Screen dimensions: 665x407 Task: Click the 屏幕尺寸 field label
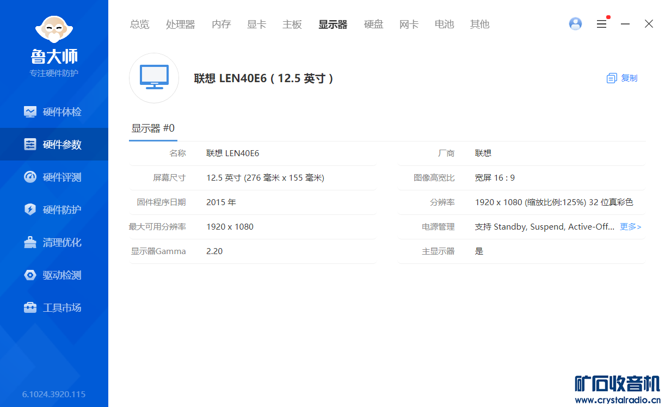pos(169,178)
